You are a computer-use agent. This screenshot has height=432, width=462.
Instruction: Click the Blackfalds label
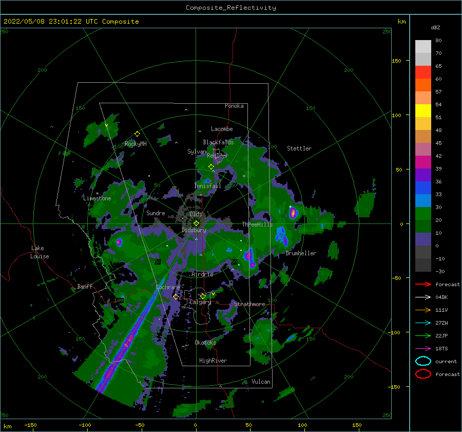218,142
